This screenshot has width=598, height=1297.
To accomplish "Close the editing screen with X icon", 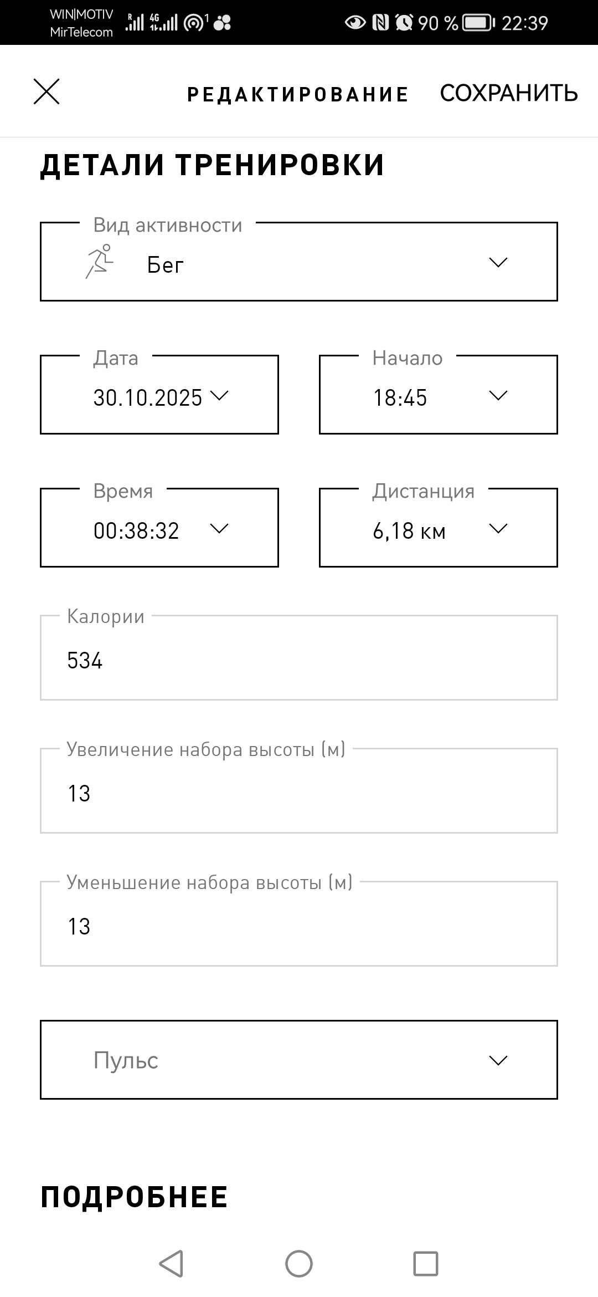I will click(x=47, y=91).
